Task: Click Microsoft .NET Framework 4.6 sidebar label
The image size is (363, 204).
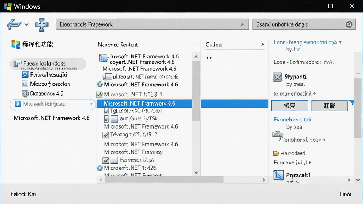Action: click(52, 118)
